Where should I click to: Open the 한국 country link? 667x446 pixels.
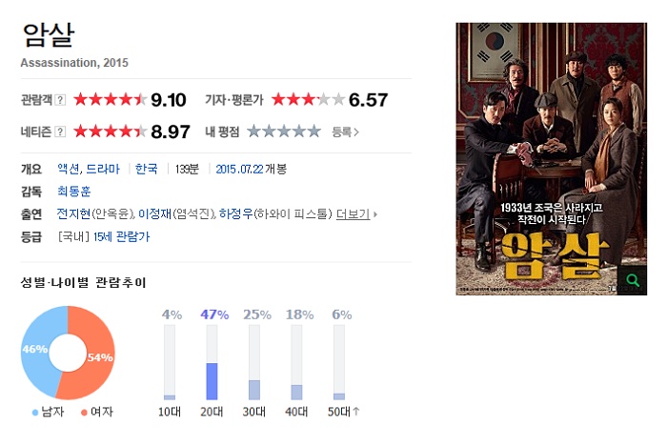pos(147,169)
